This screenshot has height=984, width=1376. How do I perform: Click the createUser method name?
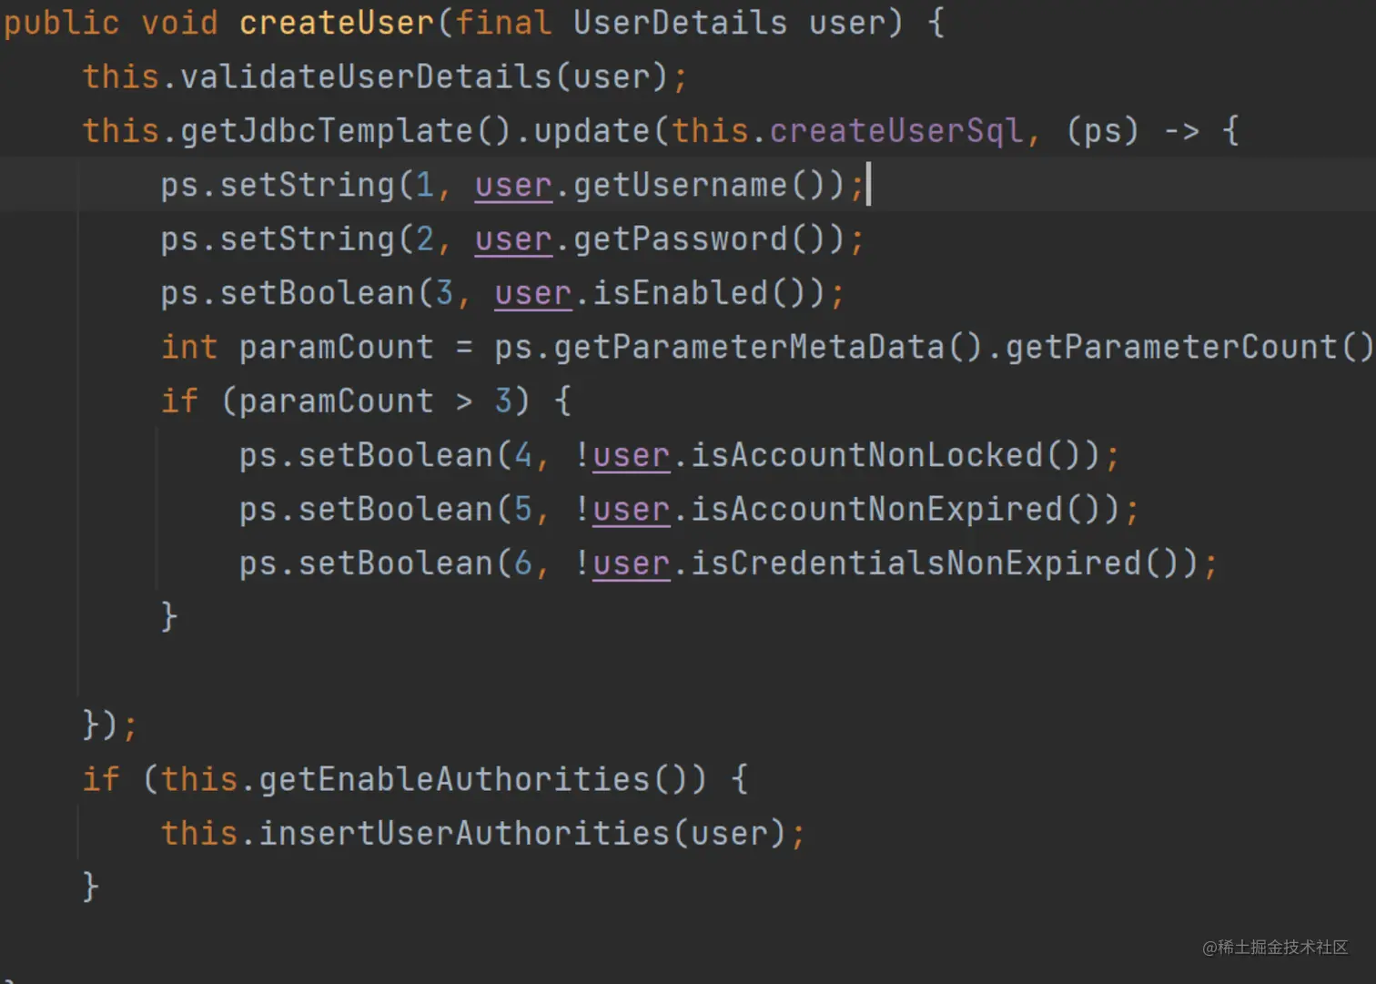[338, 23]
